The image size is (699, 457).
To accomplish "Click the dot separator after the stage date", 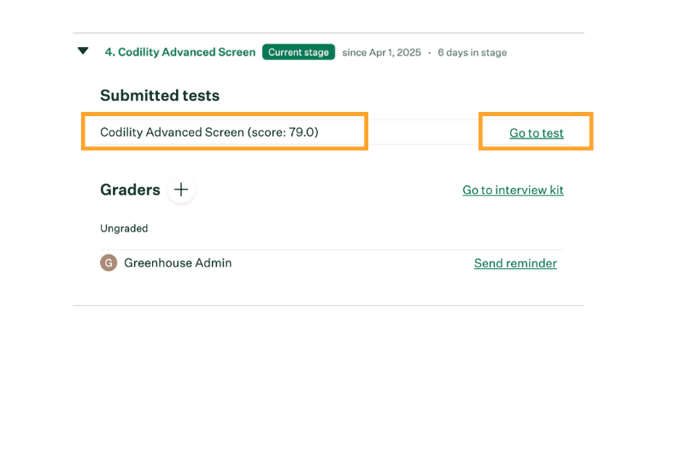I will 429,53.
